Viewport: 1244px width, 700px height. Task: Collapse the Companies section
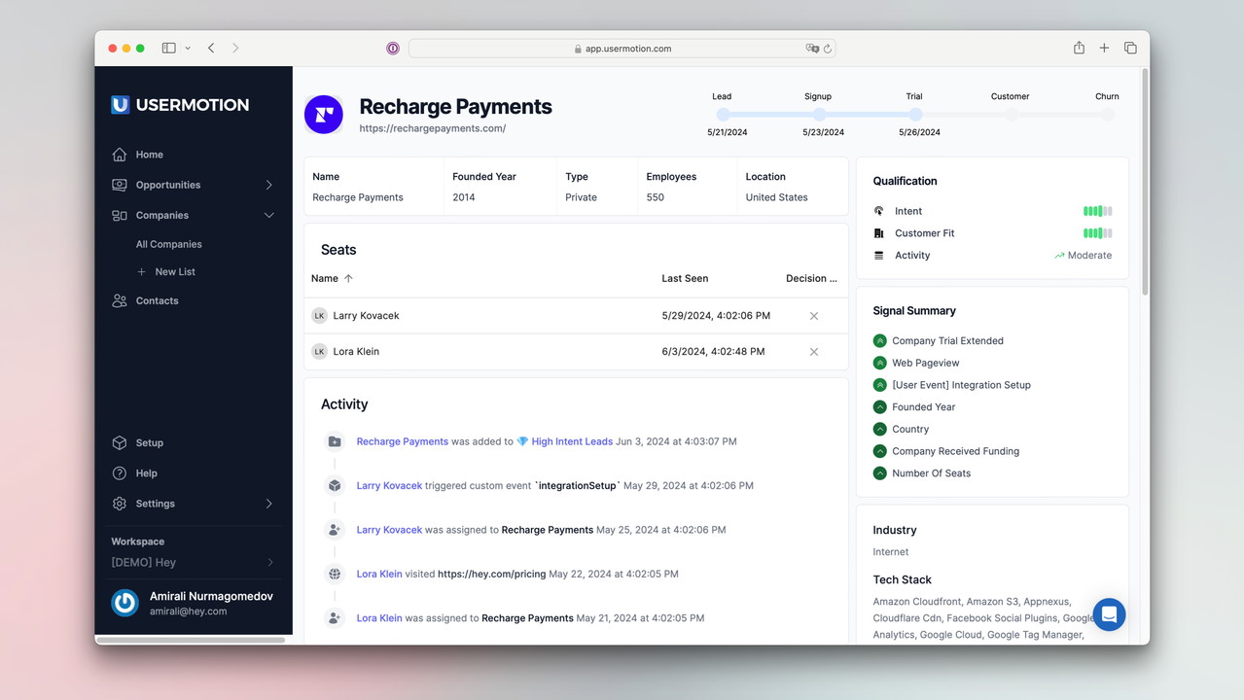point(269,216)
